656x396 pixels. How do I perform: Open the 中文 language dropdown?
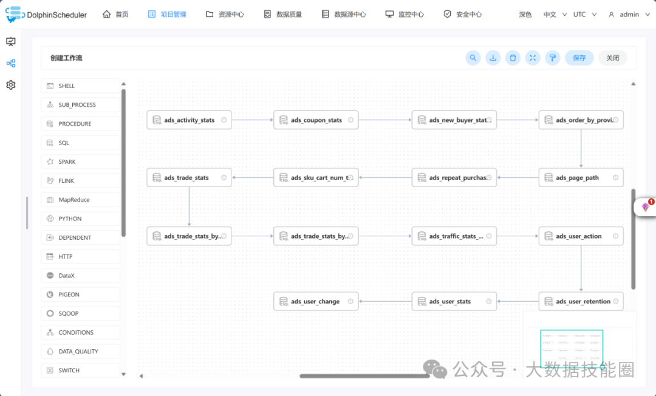click(x=555, y=15)
